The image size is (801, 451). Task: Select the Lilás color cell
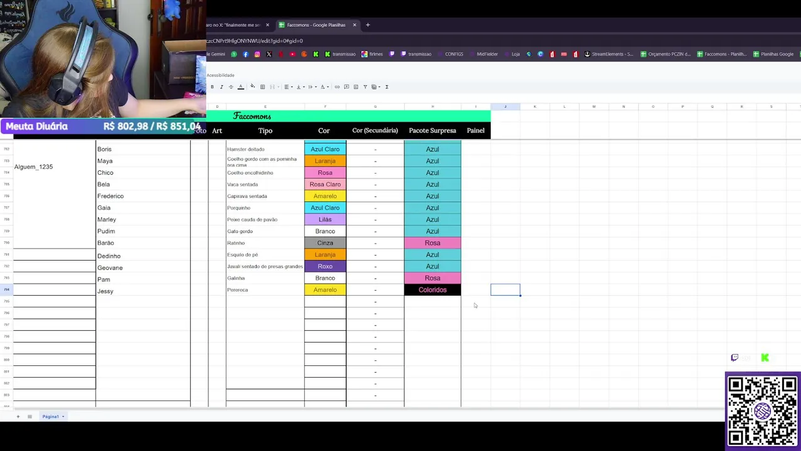tap(325, 219)
